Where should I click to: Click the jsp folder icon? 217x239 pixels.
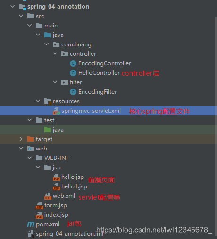(x=48, y=168)
